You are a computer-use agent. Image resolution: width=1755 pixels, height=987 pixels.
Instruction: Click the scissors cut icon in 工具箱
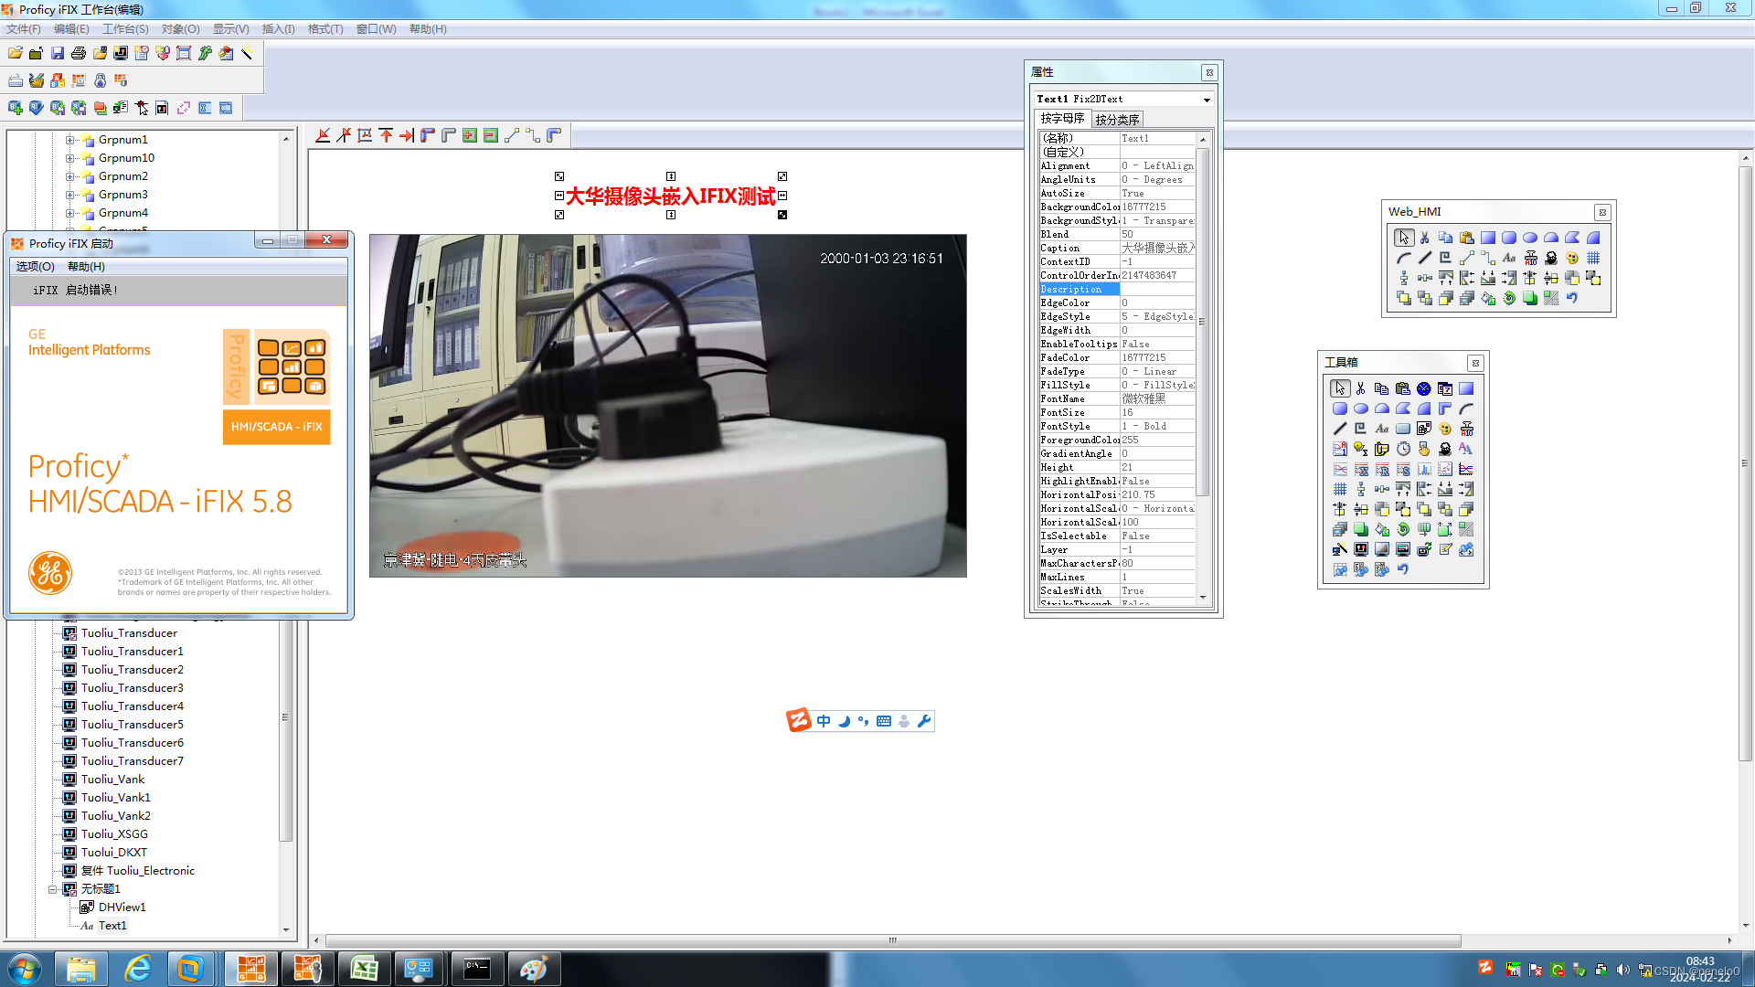pyautogui.click(x=1361, y=388)
